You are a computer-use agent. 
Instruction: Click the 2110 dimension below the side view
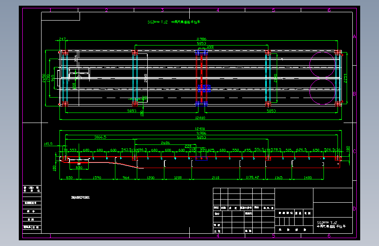point(215,178)
